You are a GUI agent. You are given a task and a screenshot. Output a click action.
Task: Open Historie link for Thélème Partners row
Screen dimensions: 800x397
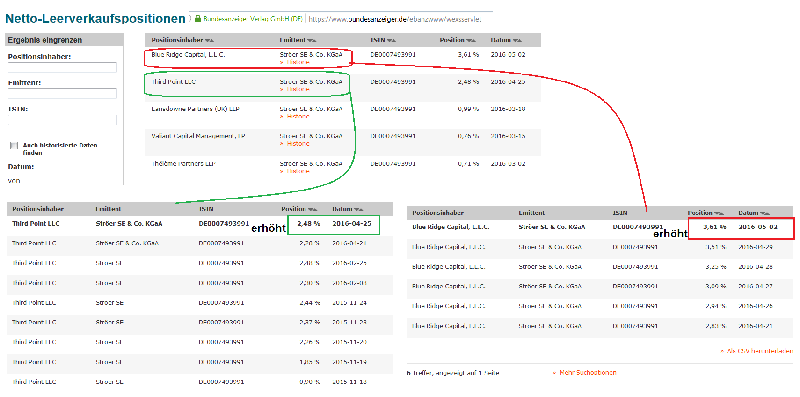[298, 171]
